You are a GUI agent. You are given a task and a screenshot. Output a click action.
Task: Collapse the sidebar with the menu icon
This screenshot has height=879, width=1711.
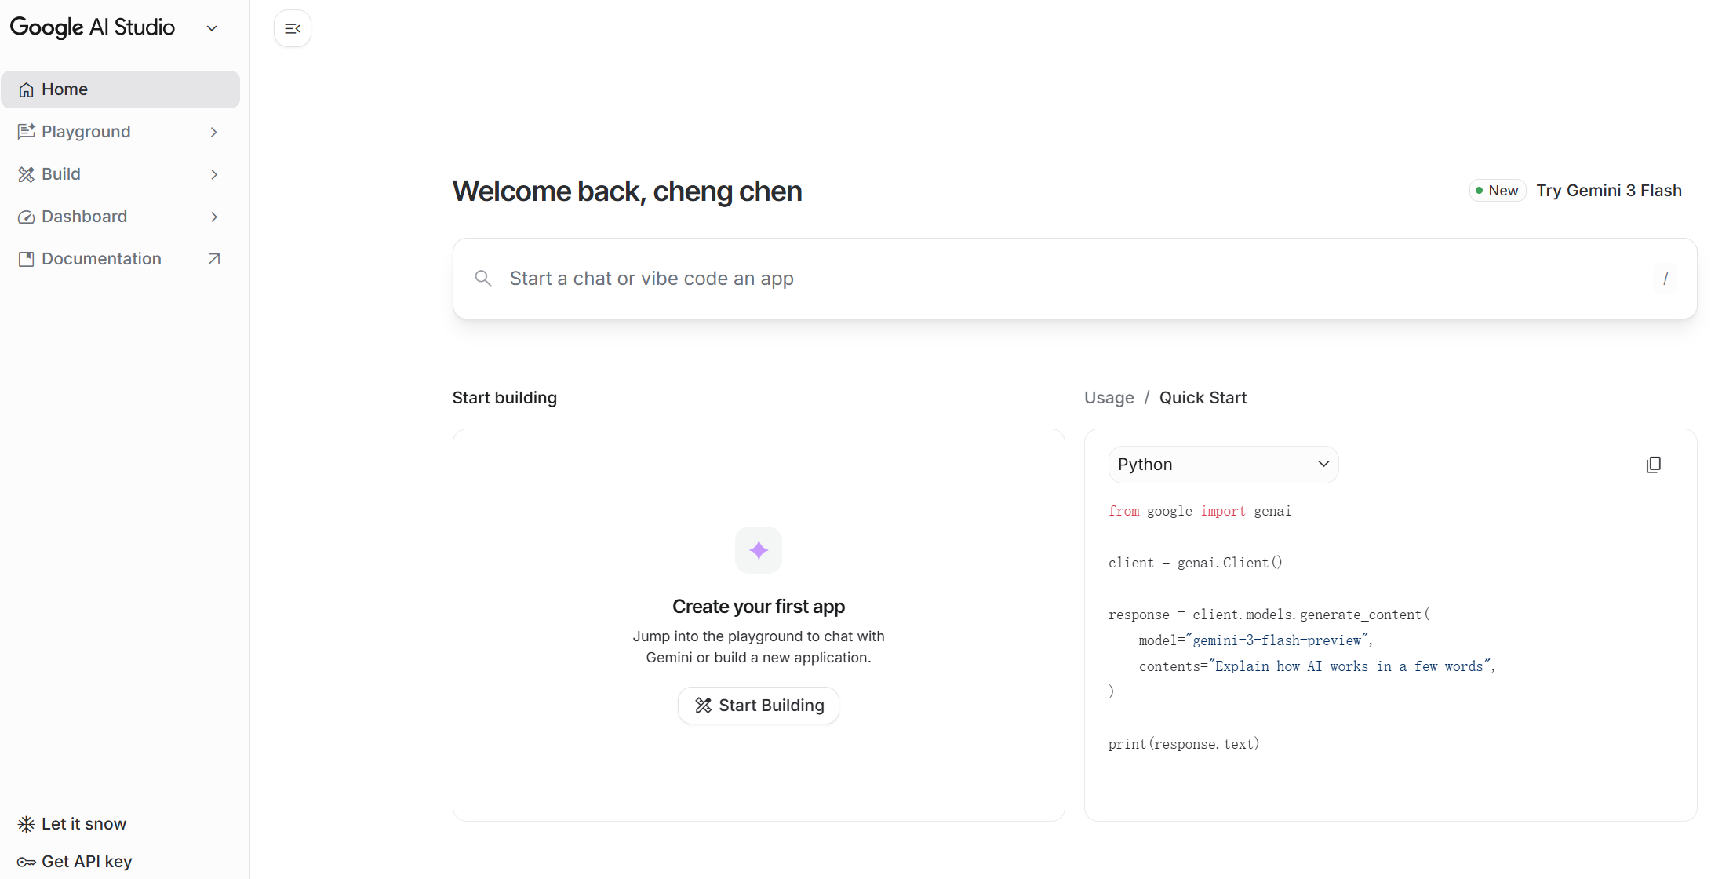293,28
